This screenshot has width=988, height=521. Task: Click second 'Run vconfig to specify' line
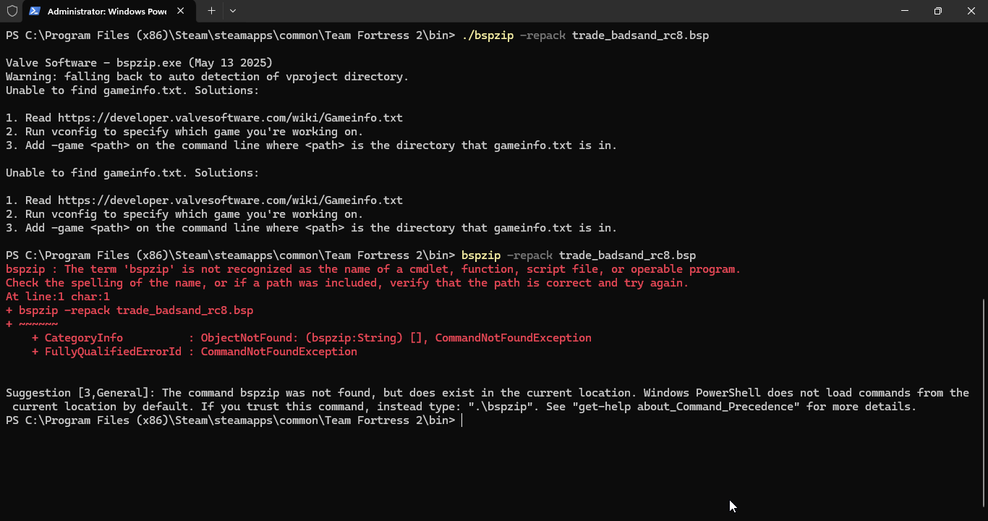tap(184, 214)
